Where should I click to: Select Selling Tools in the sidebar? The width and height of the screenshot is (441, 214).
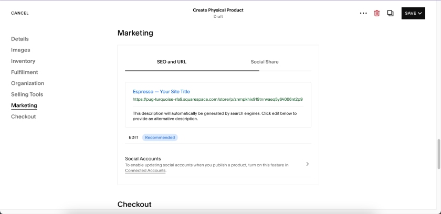27,94
